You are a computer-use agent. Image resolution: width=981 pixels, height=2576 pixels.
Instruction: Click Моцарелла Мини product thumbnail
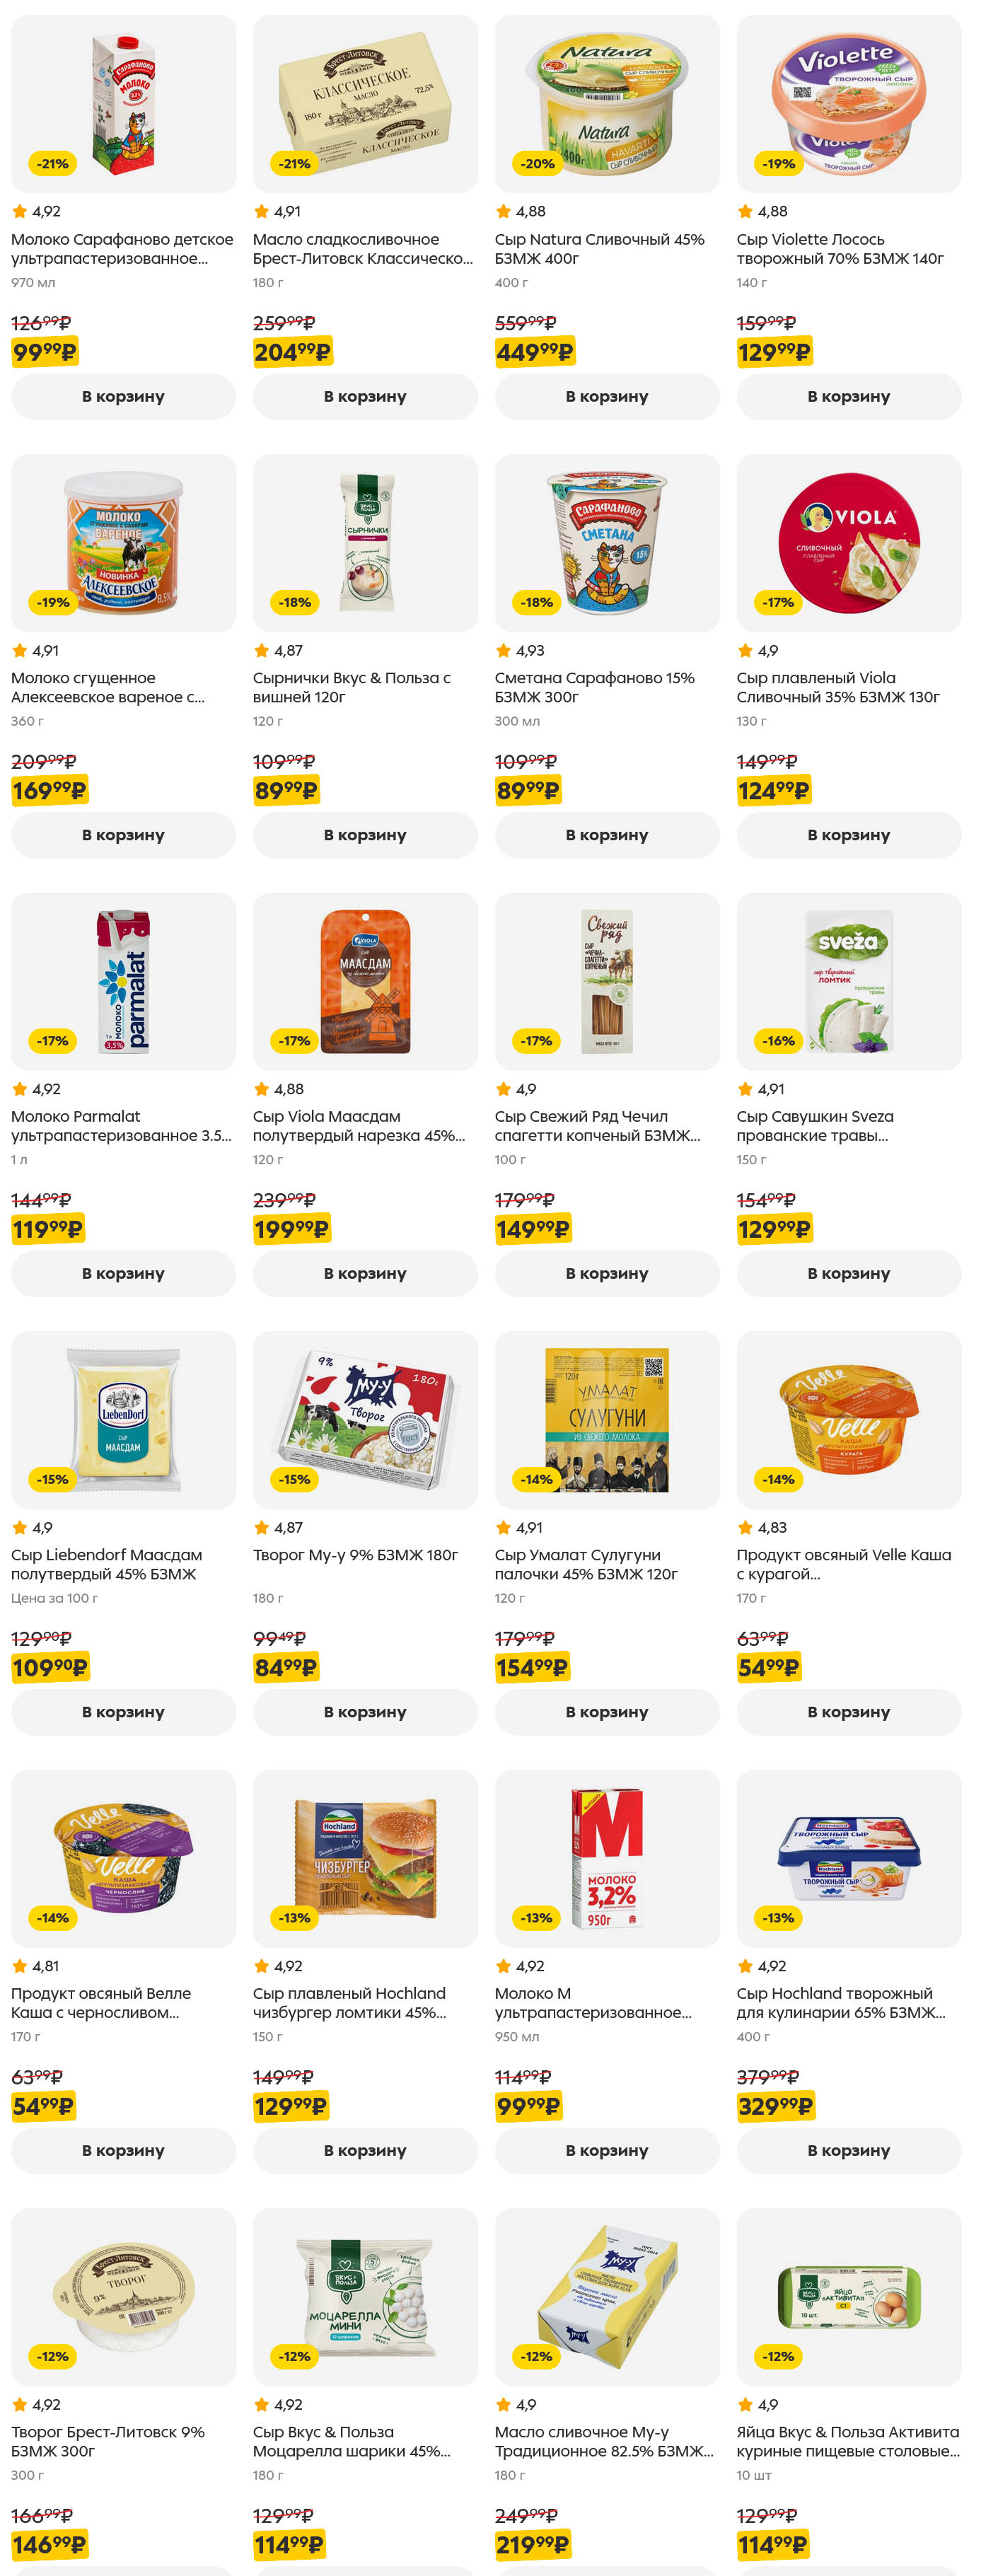[x=365, y=2296]
